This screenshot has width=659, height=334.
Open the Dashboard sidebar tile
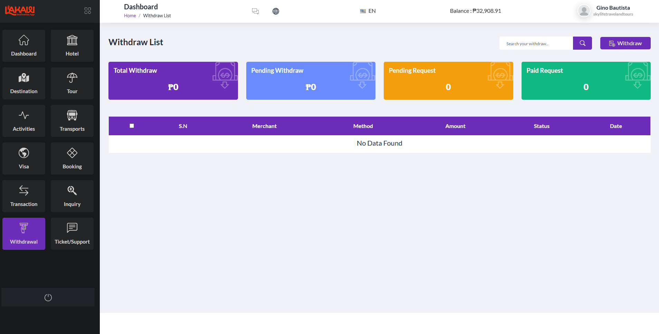click(x=24, y=46)
